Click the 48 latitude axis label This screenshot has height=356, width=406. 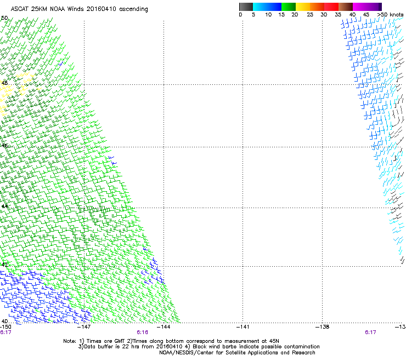[4, 83]
